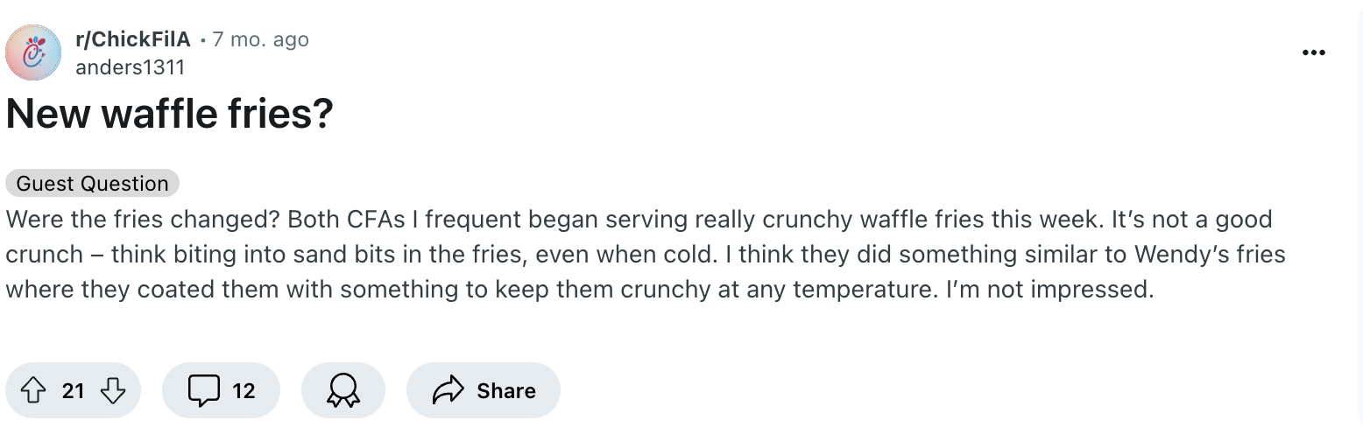
Task: Open the three-dot post options menu
Action: pos(1313,52)
